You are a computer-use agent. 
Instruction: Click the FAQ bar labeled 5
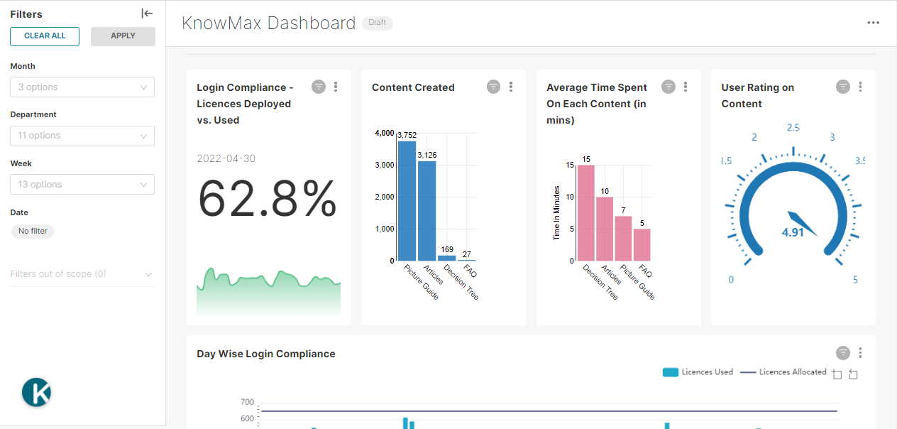pyautogui.click(x=642, y=245)
